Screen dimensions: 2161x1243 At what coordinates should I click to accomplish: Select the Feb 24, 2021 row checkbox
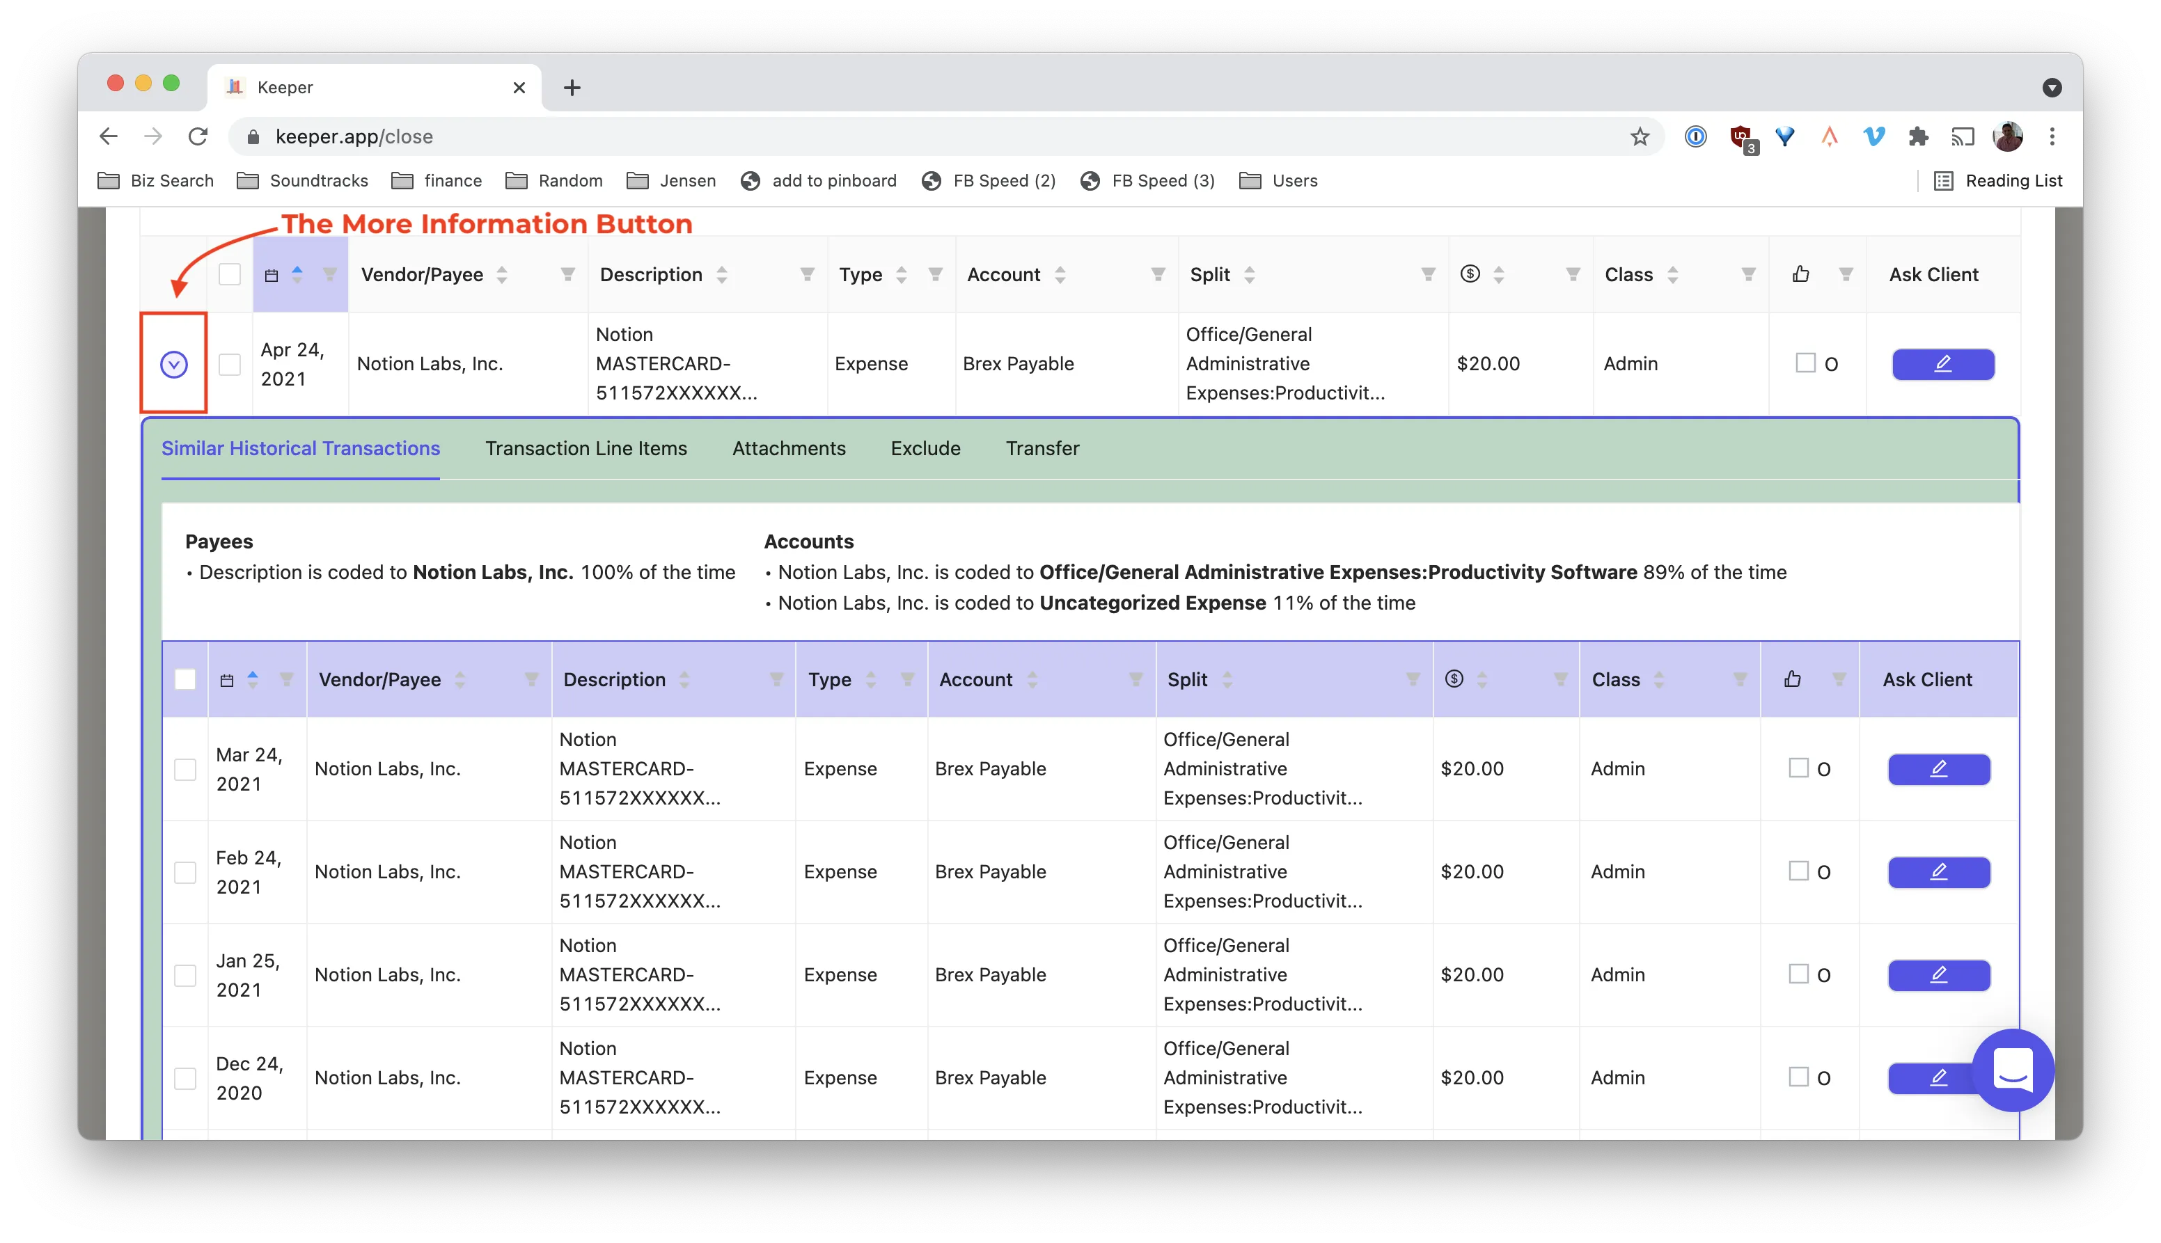click(185, 873)
